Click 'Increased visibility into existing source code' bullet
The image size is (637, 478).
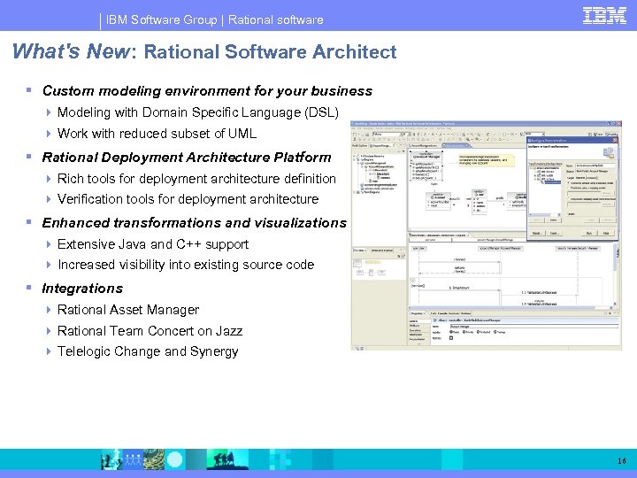pyautogui.click(x=186, y=265)
